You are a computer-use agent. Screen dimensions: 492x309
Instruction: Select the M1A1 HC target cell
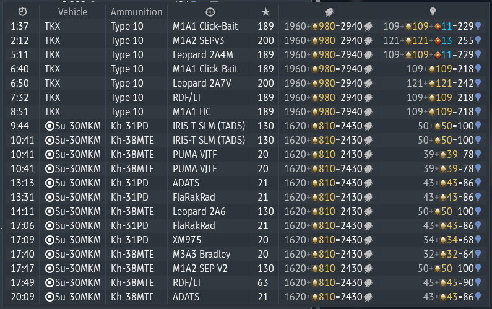point(192,112)
